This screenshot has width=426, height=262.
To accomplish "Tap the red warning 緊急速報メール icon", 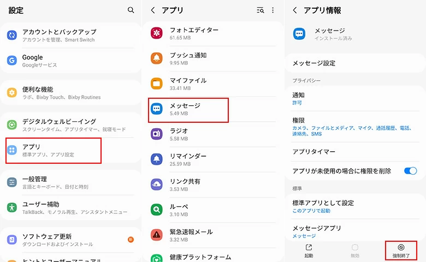I will click(x=157, y=235).
